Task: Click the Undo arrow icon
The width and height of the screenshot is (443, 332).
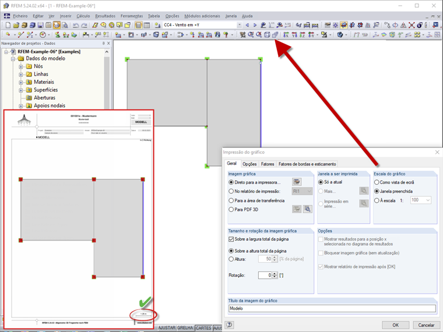Action: point(76,25)
